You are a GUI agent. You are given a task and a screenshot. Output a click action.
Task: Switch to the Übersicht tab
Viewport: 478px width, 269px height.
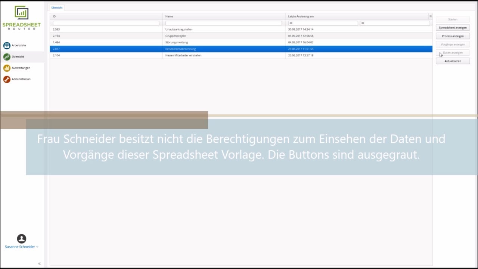point(57,7)
